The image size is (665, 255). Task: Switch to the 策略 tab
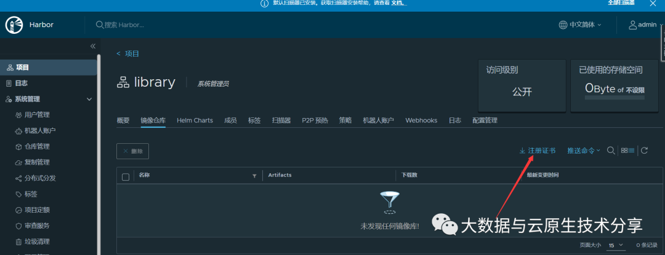pos(345,120)
